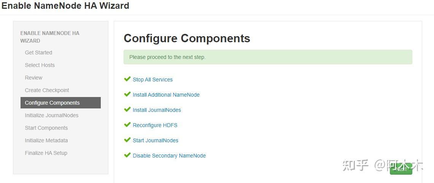The image size is (434, 183).
Task: Open Start JournalNodes task details
Action: 155,140
